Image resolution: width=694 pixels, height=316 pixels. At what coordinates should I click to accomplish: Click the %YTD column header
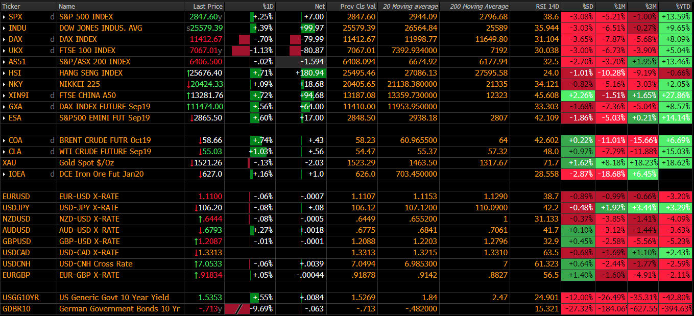pos(676,6)
